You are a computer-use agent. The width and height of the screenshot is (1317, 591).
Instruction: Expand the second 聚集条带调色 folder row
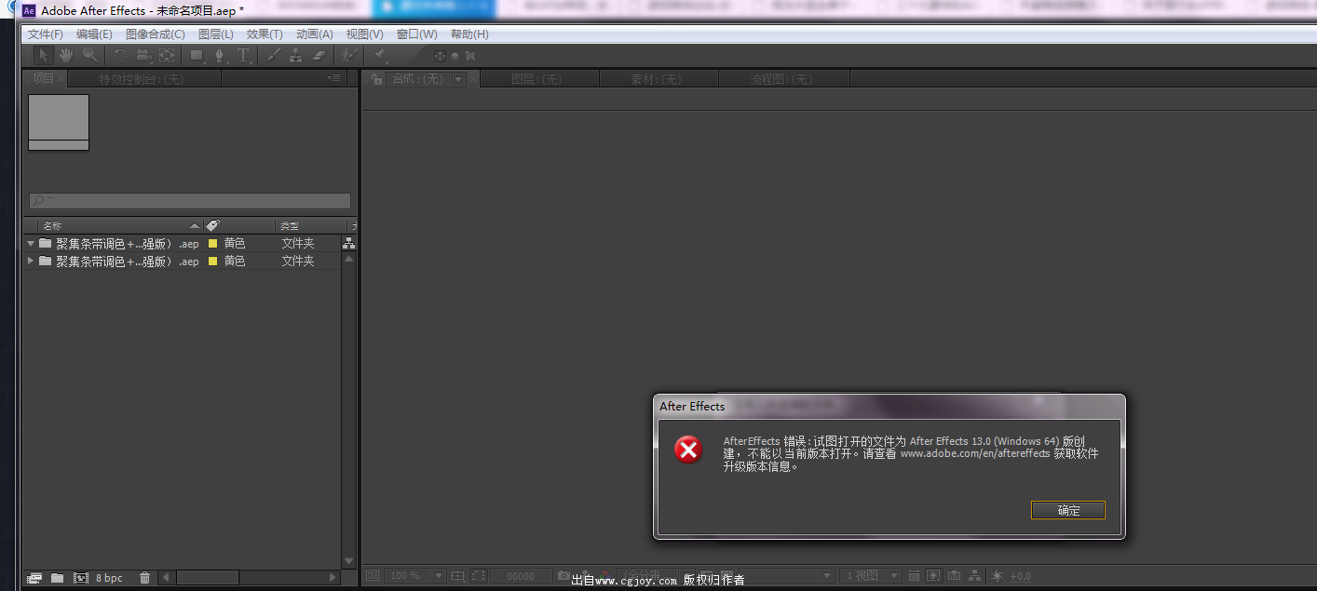pos(31,262)
